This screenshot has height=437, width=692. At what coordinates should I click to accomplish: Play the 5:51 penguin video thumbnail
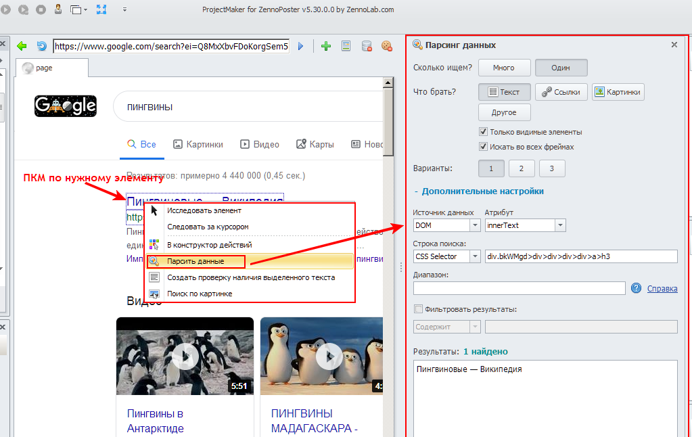coord(185,356)
